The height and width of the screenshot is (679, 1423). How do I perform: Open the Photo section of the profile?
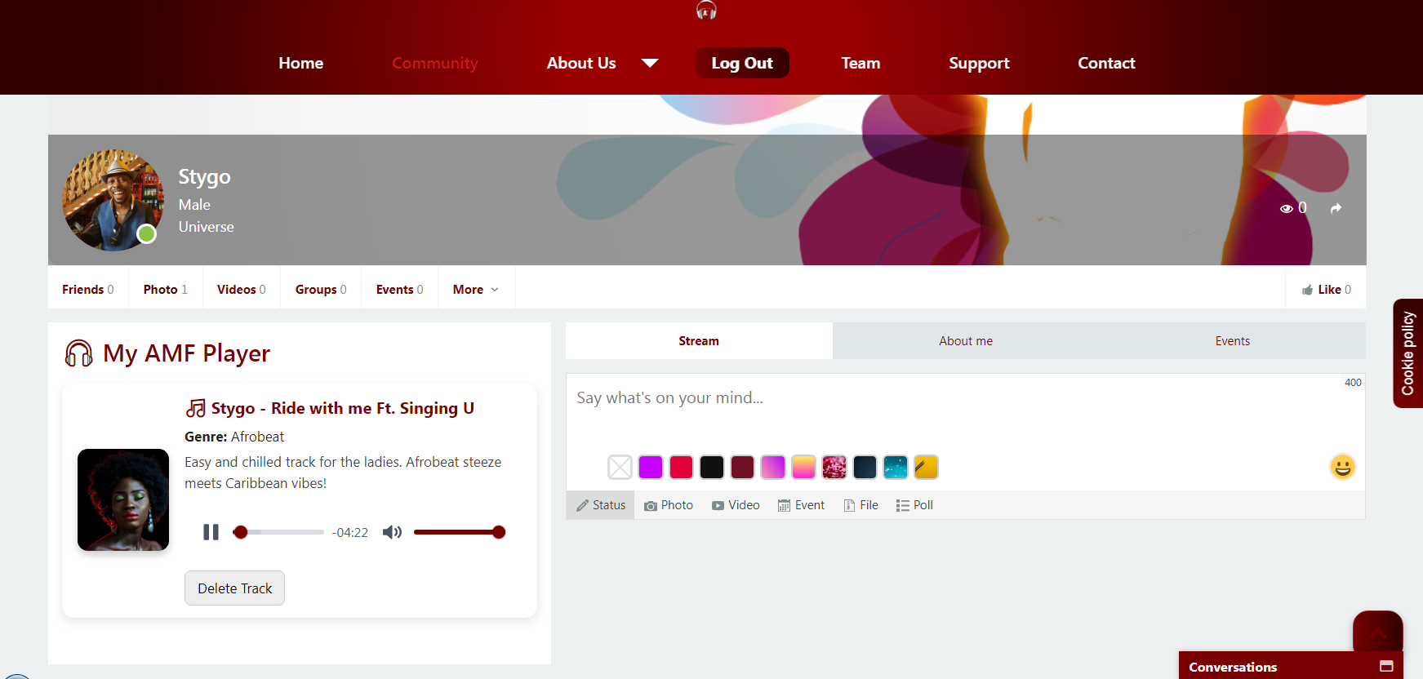point(166,290)
